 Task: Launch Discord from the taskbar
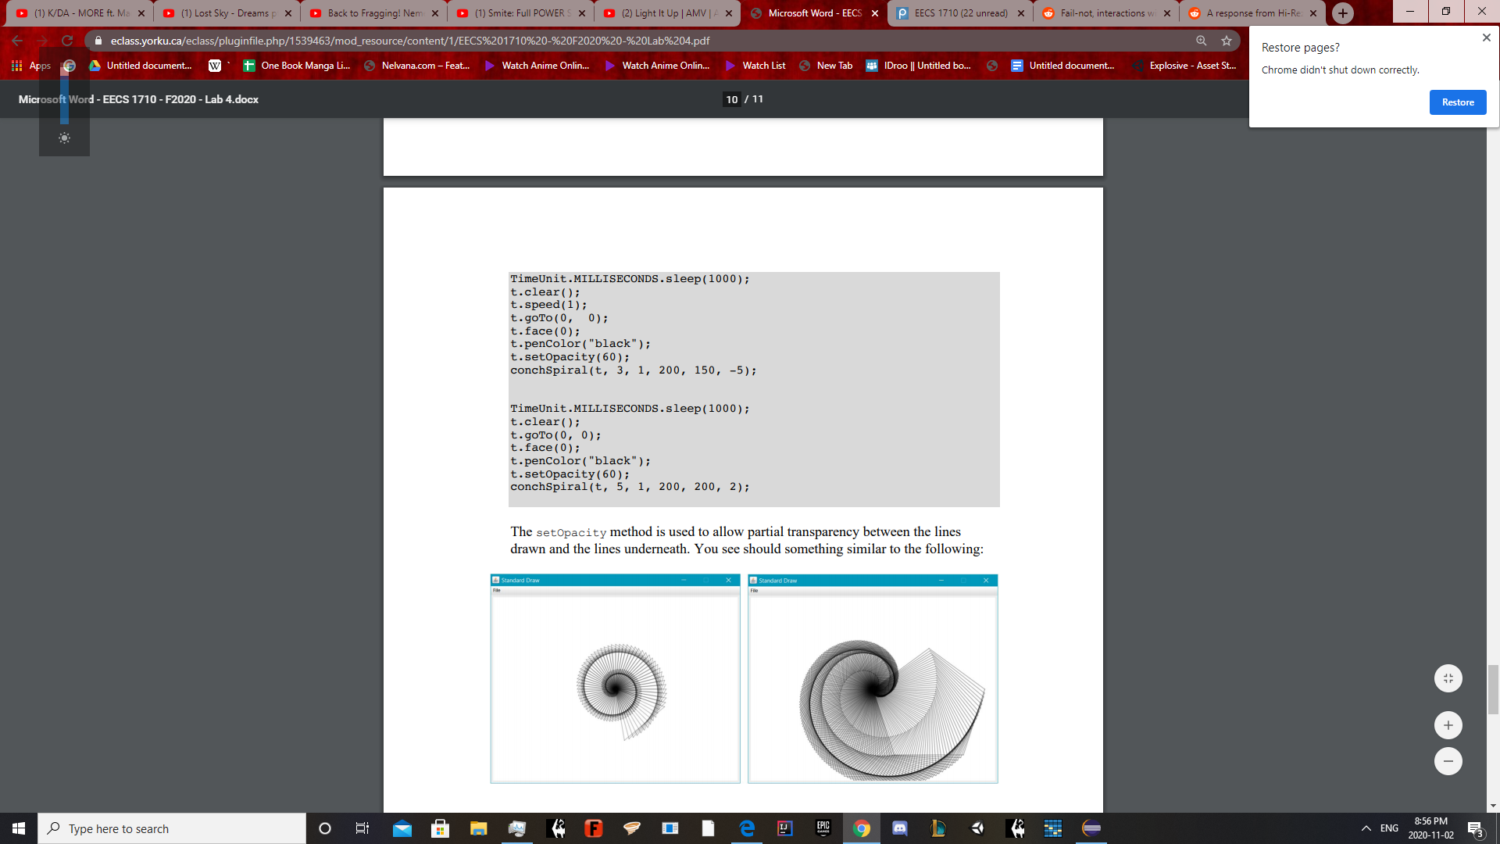(899, 828)
